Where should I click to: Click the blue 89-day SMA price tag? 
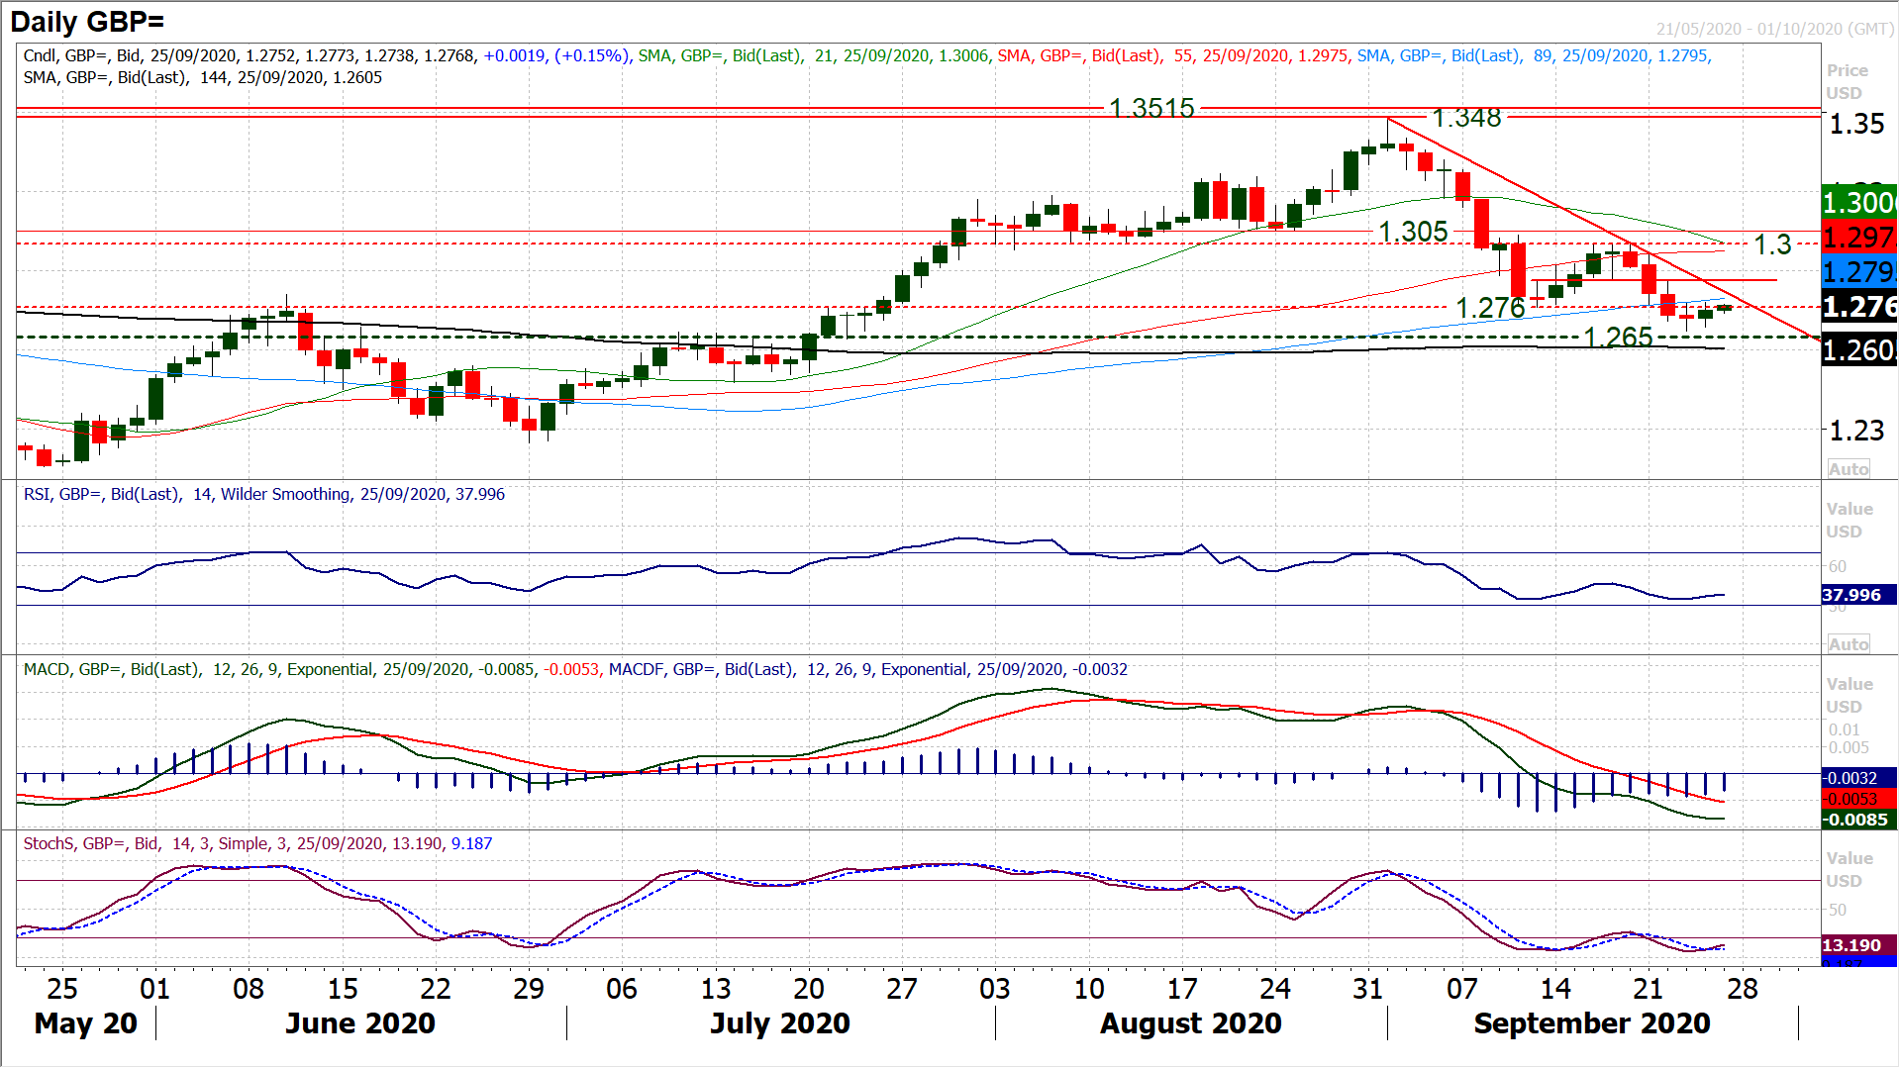coord(1858,272)
